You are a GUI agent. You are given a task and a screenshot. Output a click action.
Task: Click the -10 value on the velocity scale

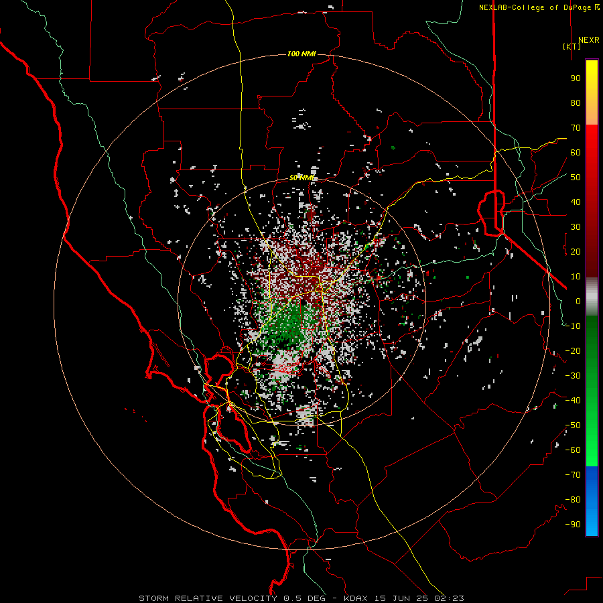[573, 326]
